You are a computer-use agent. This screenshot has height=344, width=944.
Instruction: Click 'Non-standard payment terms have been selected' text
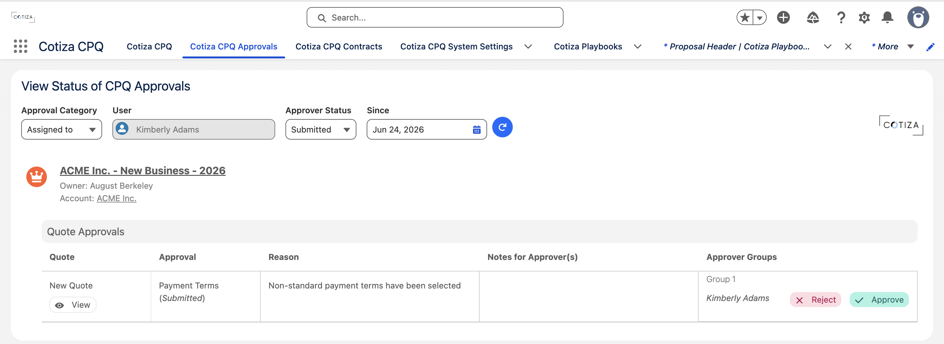[364, 285]
